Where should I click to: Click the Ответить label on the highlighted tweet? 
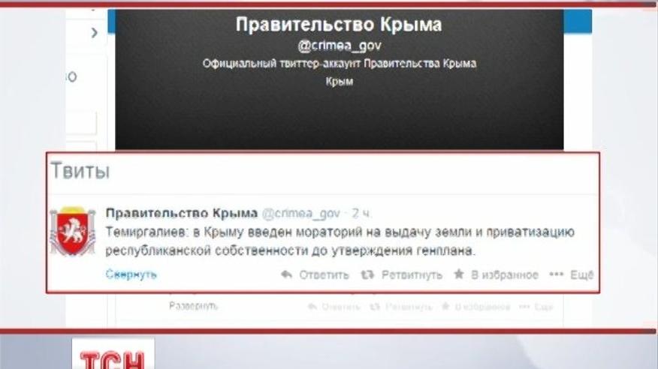[x=324, y=274]
